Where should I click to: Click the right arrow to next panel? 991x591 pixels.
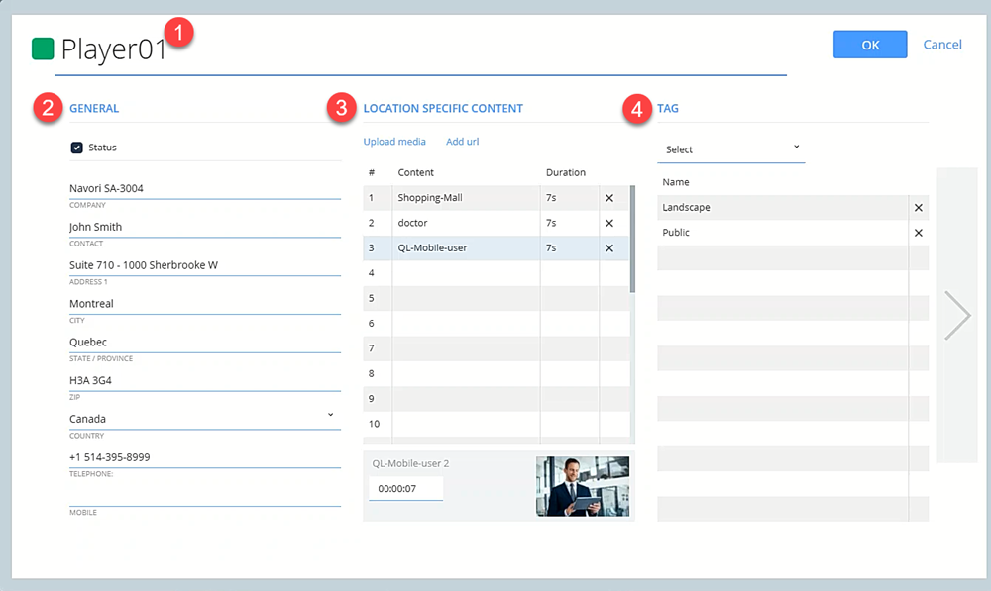[x=956, y=315]
